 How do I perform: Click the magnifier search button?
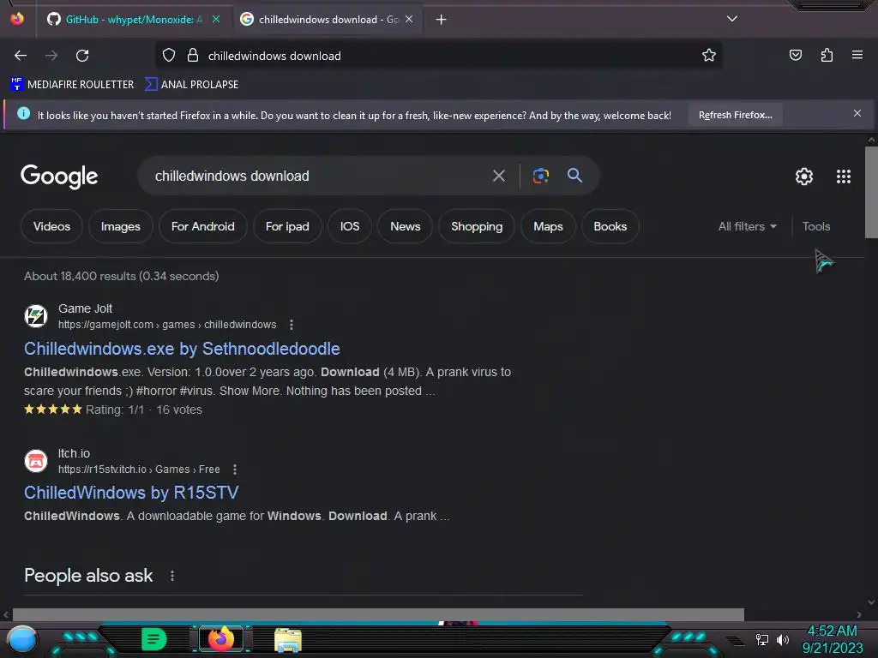pos(574,175)
